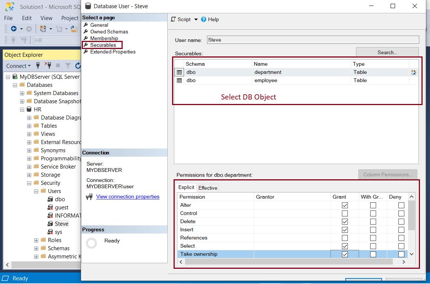Image resolution: width=430 pixels, height=284 pixels.
Task: Refresh Object Explorer using the refresh icon
Action: [x=78, y=66]
